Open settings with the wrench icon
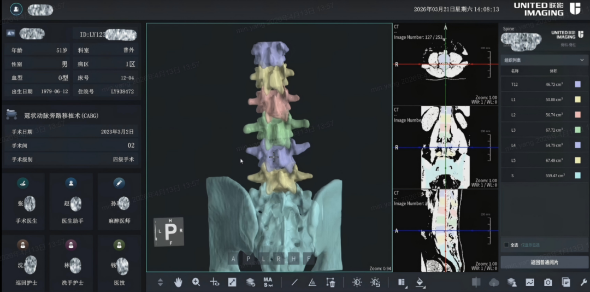The image size is (590, 292). click(583, 282)
